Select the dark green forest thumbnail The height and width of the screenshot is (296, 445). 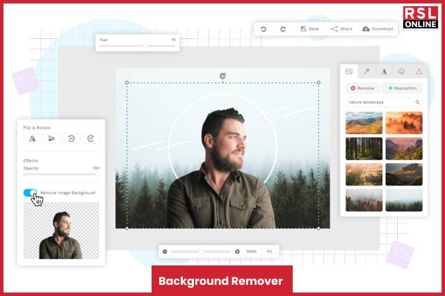(364, 149)
